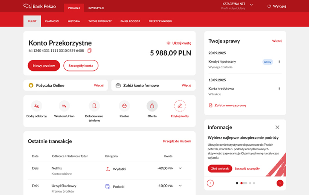Viewport: 309px width, 195px height.
Task: Click the nowy badge on Kredyt hipoteczny
Action: pyautogui.click(x=268, y=62)
